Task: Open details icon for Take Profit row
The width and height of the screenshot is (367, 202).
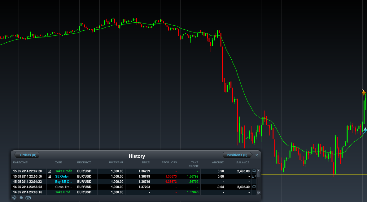Action: [254, 171]
